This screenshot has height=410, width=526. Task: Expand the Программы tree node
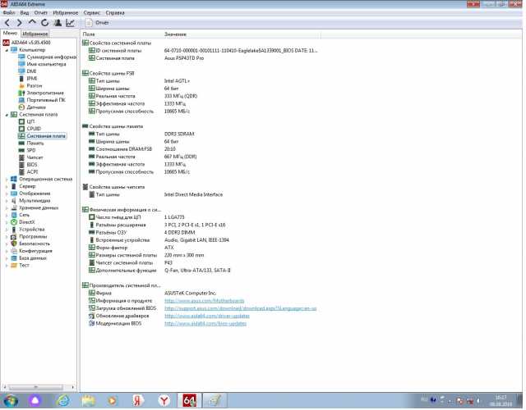(x=7, y=237)
